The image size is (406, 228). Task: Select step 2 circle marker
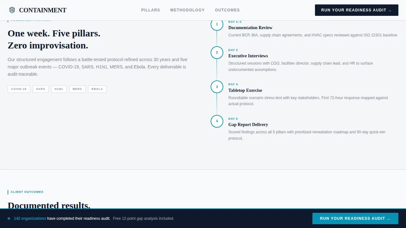(x=217, y=53)
